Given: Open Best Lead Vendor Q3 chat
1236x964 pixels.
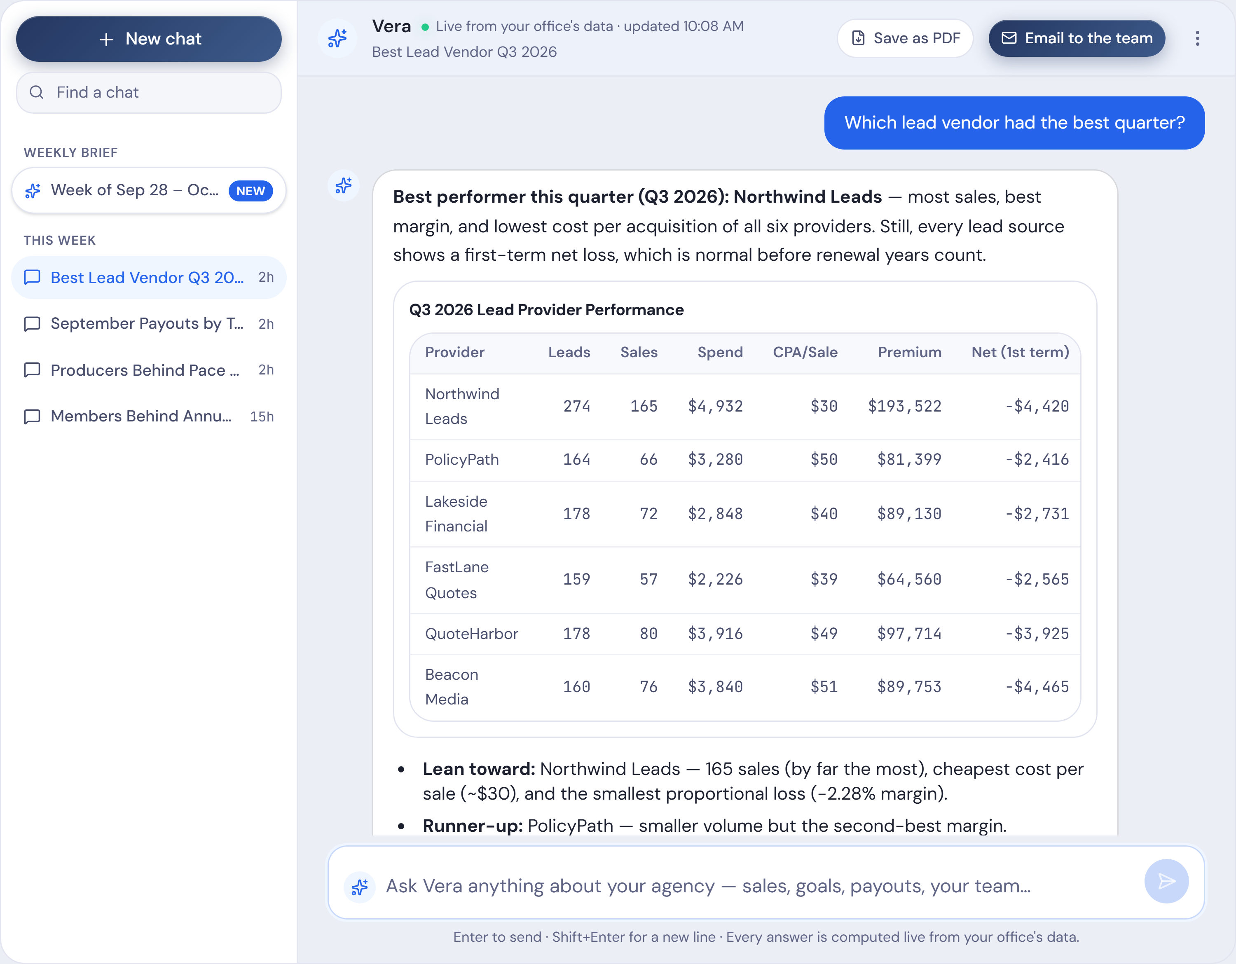Looking at the screenshot, I should tap(149, 277).
